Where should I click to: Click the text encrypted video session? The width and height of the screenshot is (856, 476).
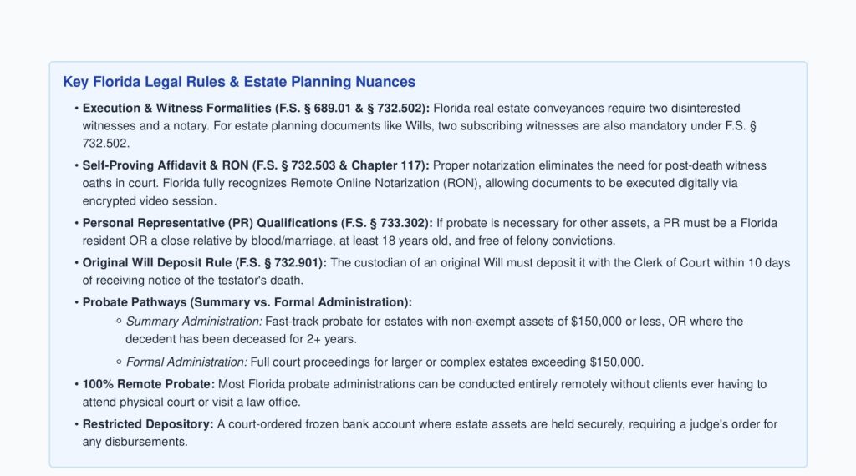tap(148, 200)
